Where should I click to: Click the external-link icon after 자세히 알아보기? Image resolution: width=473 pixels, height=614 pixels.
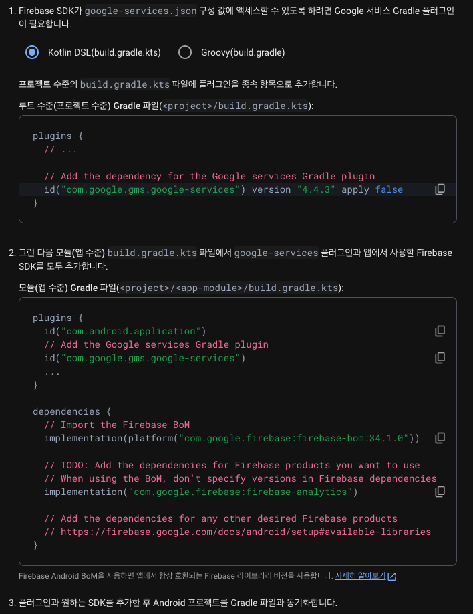point(391,576)
